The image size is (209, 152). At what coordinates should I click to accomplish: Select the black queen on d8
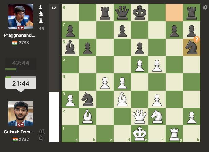pyautogui.click(x=122, y=13)
